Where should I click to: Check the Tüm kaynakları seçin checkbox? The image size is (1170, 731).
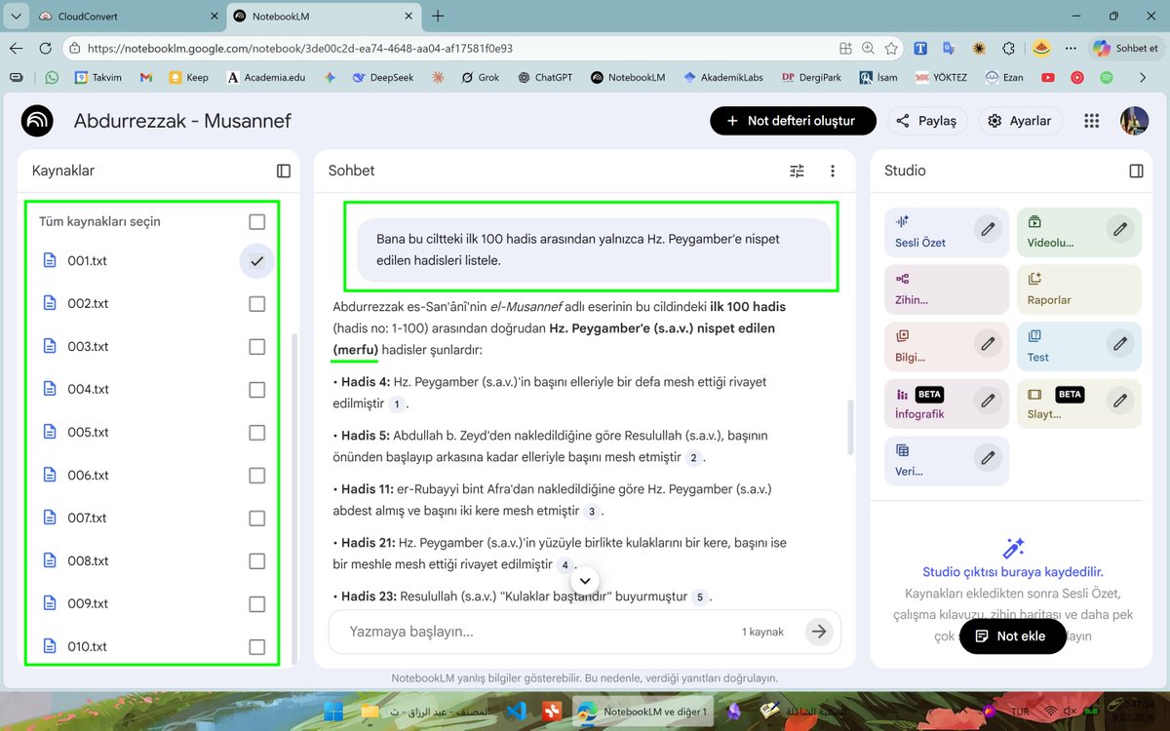click(x=256, y=221)
